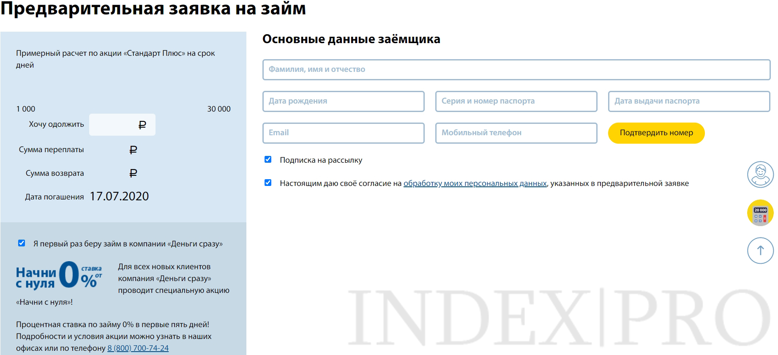Uncheck the 'Подписка на рассылку' checkbox

click(x=268, y=159)
